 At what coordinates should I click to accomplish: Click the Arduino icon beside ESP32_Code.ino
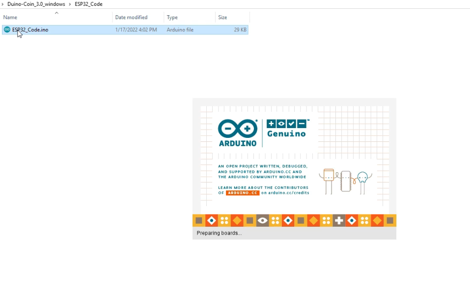pyautogui.click(x=7, y=29)
